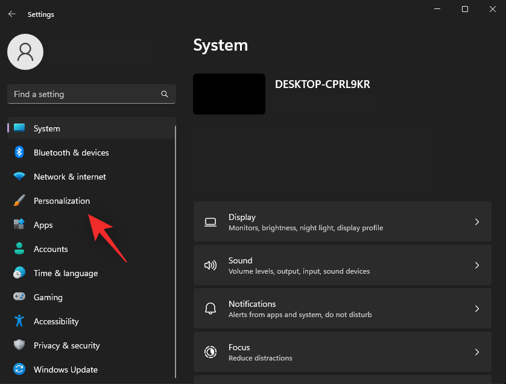Select the System icon in the sidebar
This screenshot has height=384, width=506.
[19, 128]
